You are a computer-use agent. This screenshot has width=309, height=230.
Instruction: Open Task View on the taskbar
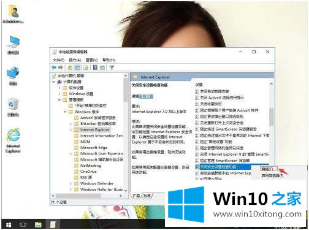tap(23, 225)
